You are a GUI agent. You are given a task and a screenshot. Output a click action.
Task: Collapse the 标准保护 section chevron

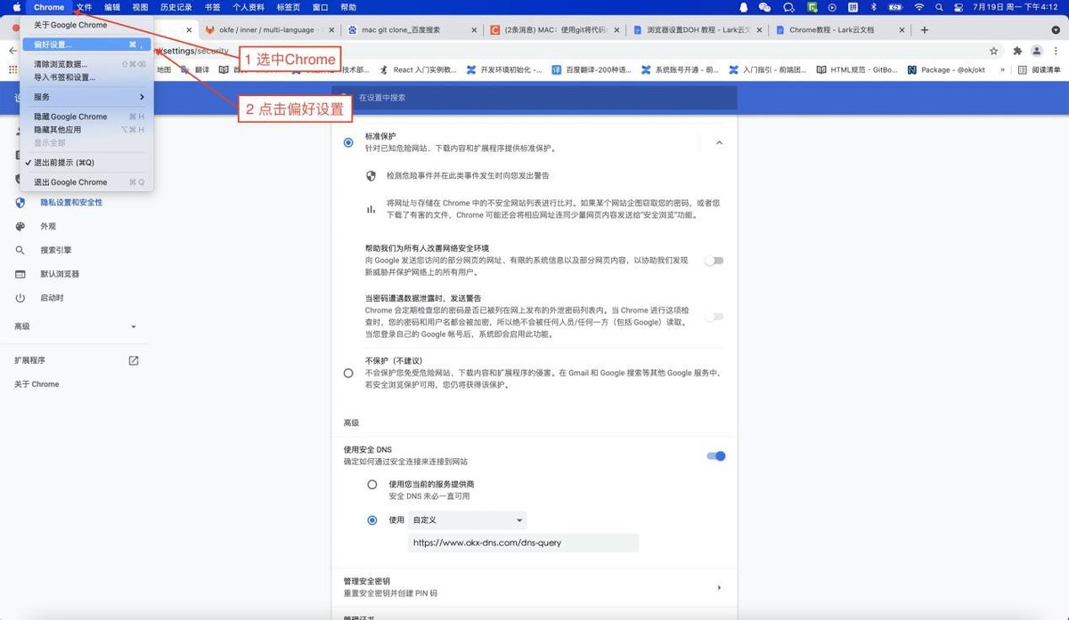pos(719,142)
